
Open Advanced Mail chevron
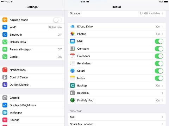(163, 117)
